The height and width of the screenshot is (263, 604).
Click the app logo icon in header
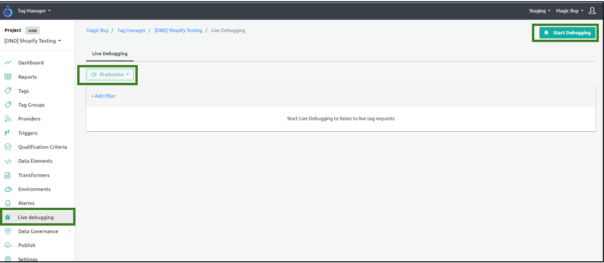[7, 11]
